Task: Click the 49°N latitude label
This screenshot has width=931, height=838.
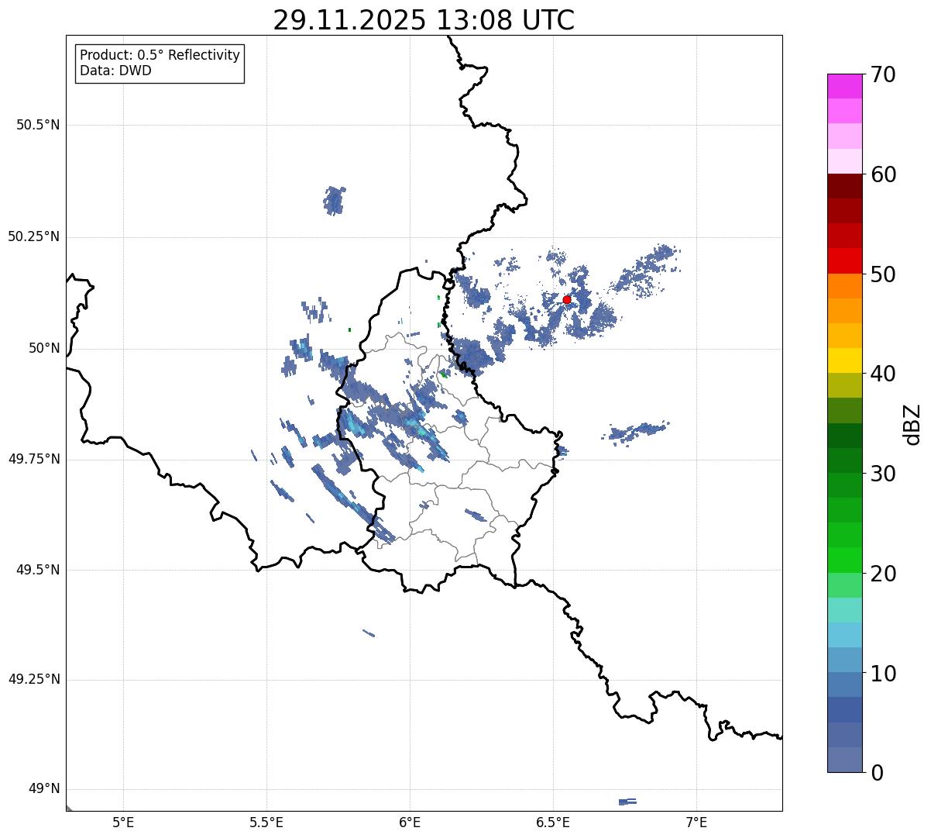Action: pos(44,789)
